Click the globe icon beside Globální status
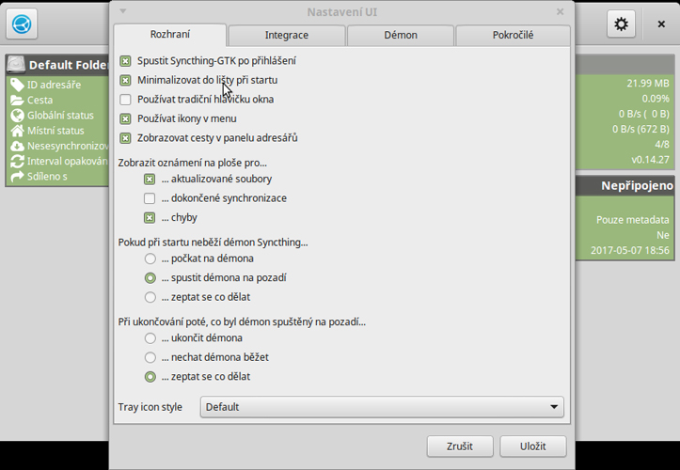Screen dimensions: 680x470 (17, 116)
